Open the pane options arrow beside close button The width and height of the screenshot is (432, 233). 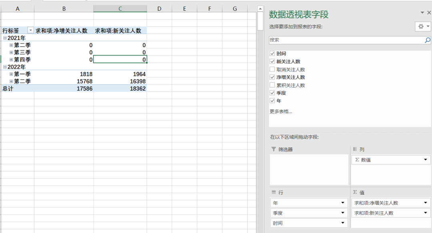point(422,13)
